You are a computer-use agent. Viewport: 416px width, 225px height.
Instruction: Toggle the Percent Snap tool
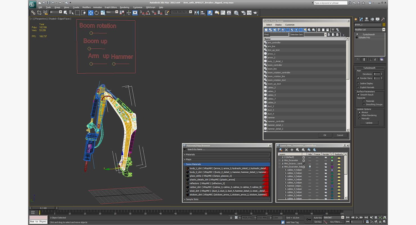point(154,13)
